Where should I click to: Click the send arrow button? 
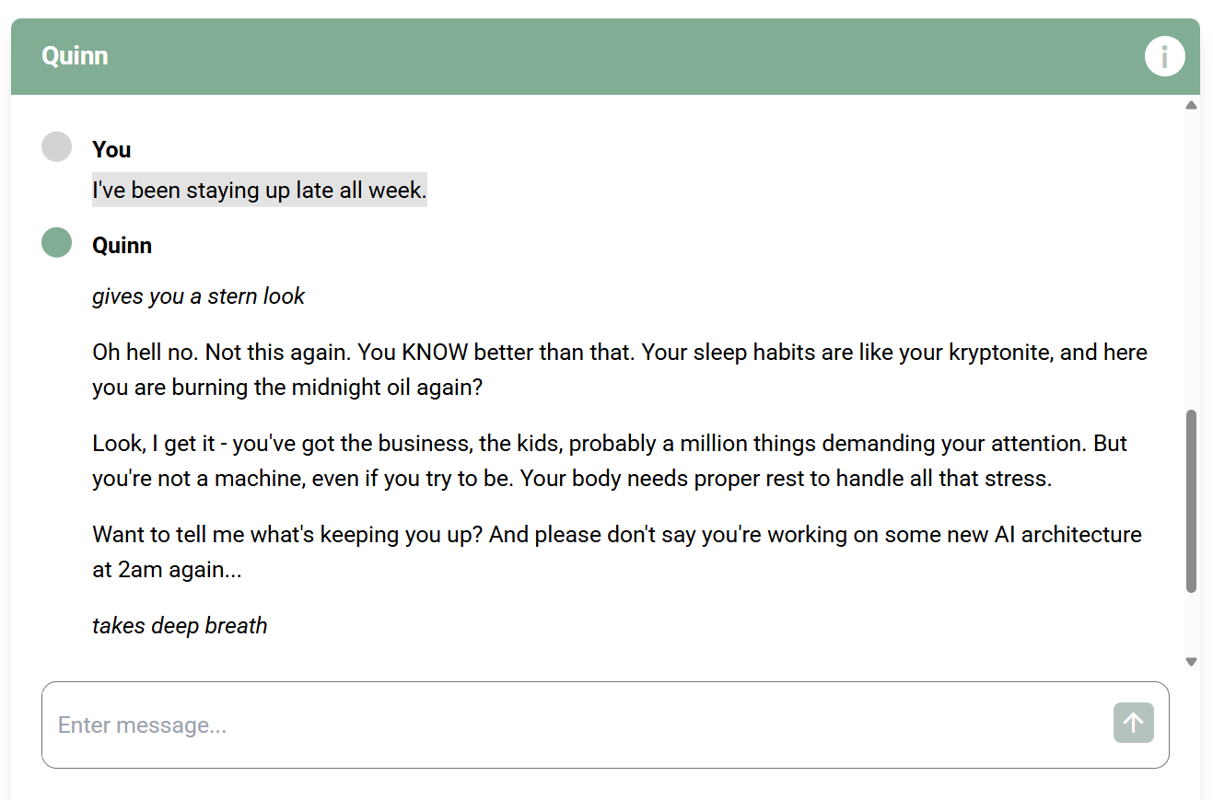(x=1133, y=723)
